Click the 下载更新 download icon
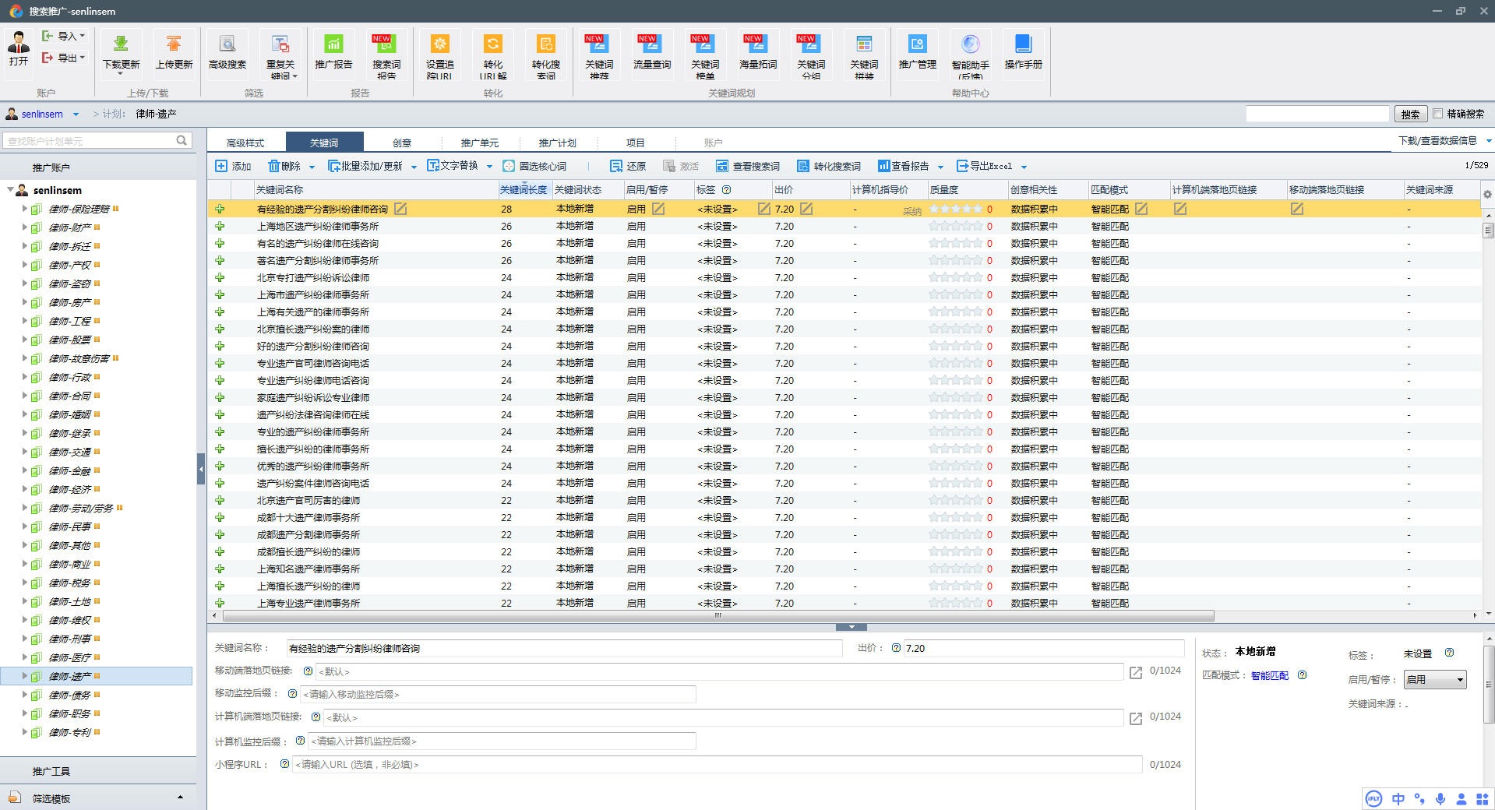Screen dimensions: 1495x810 pyautogui.click(x=121, y=44)
